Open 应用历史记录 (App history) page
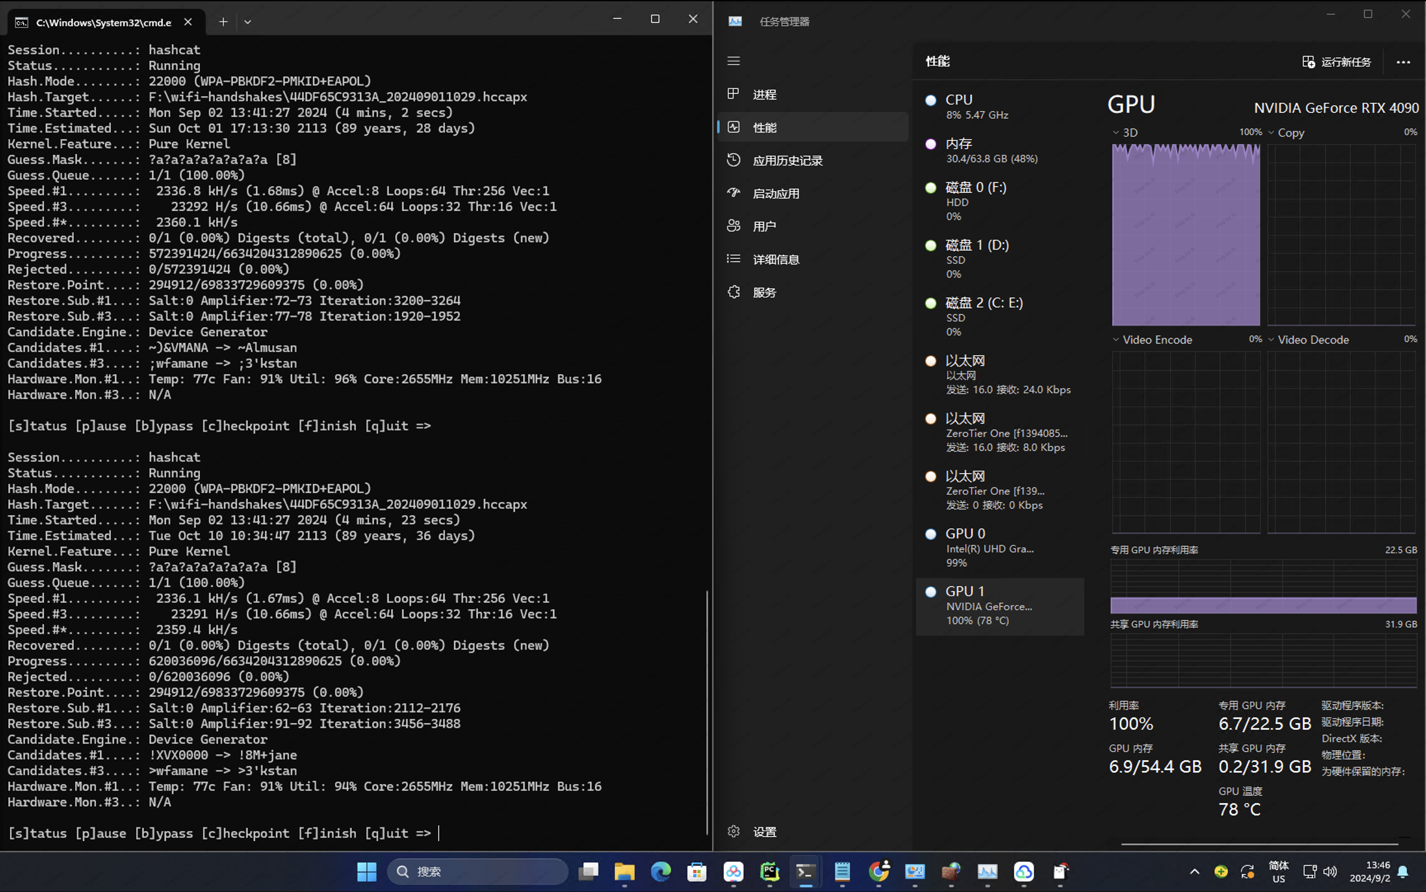 (813, 160)
